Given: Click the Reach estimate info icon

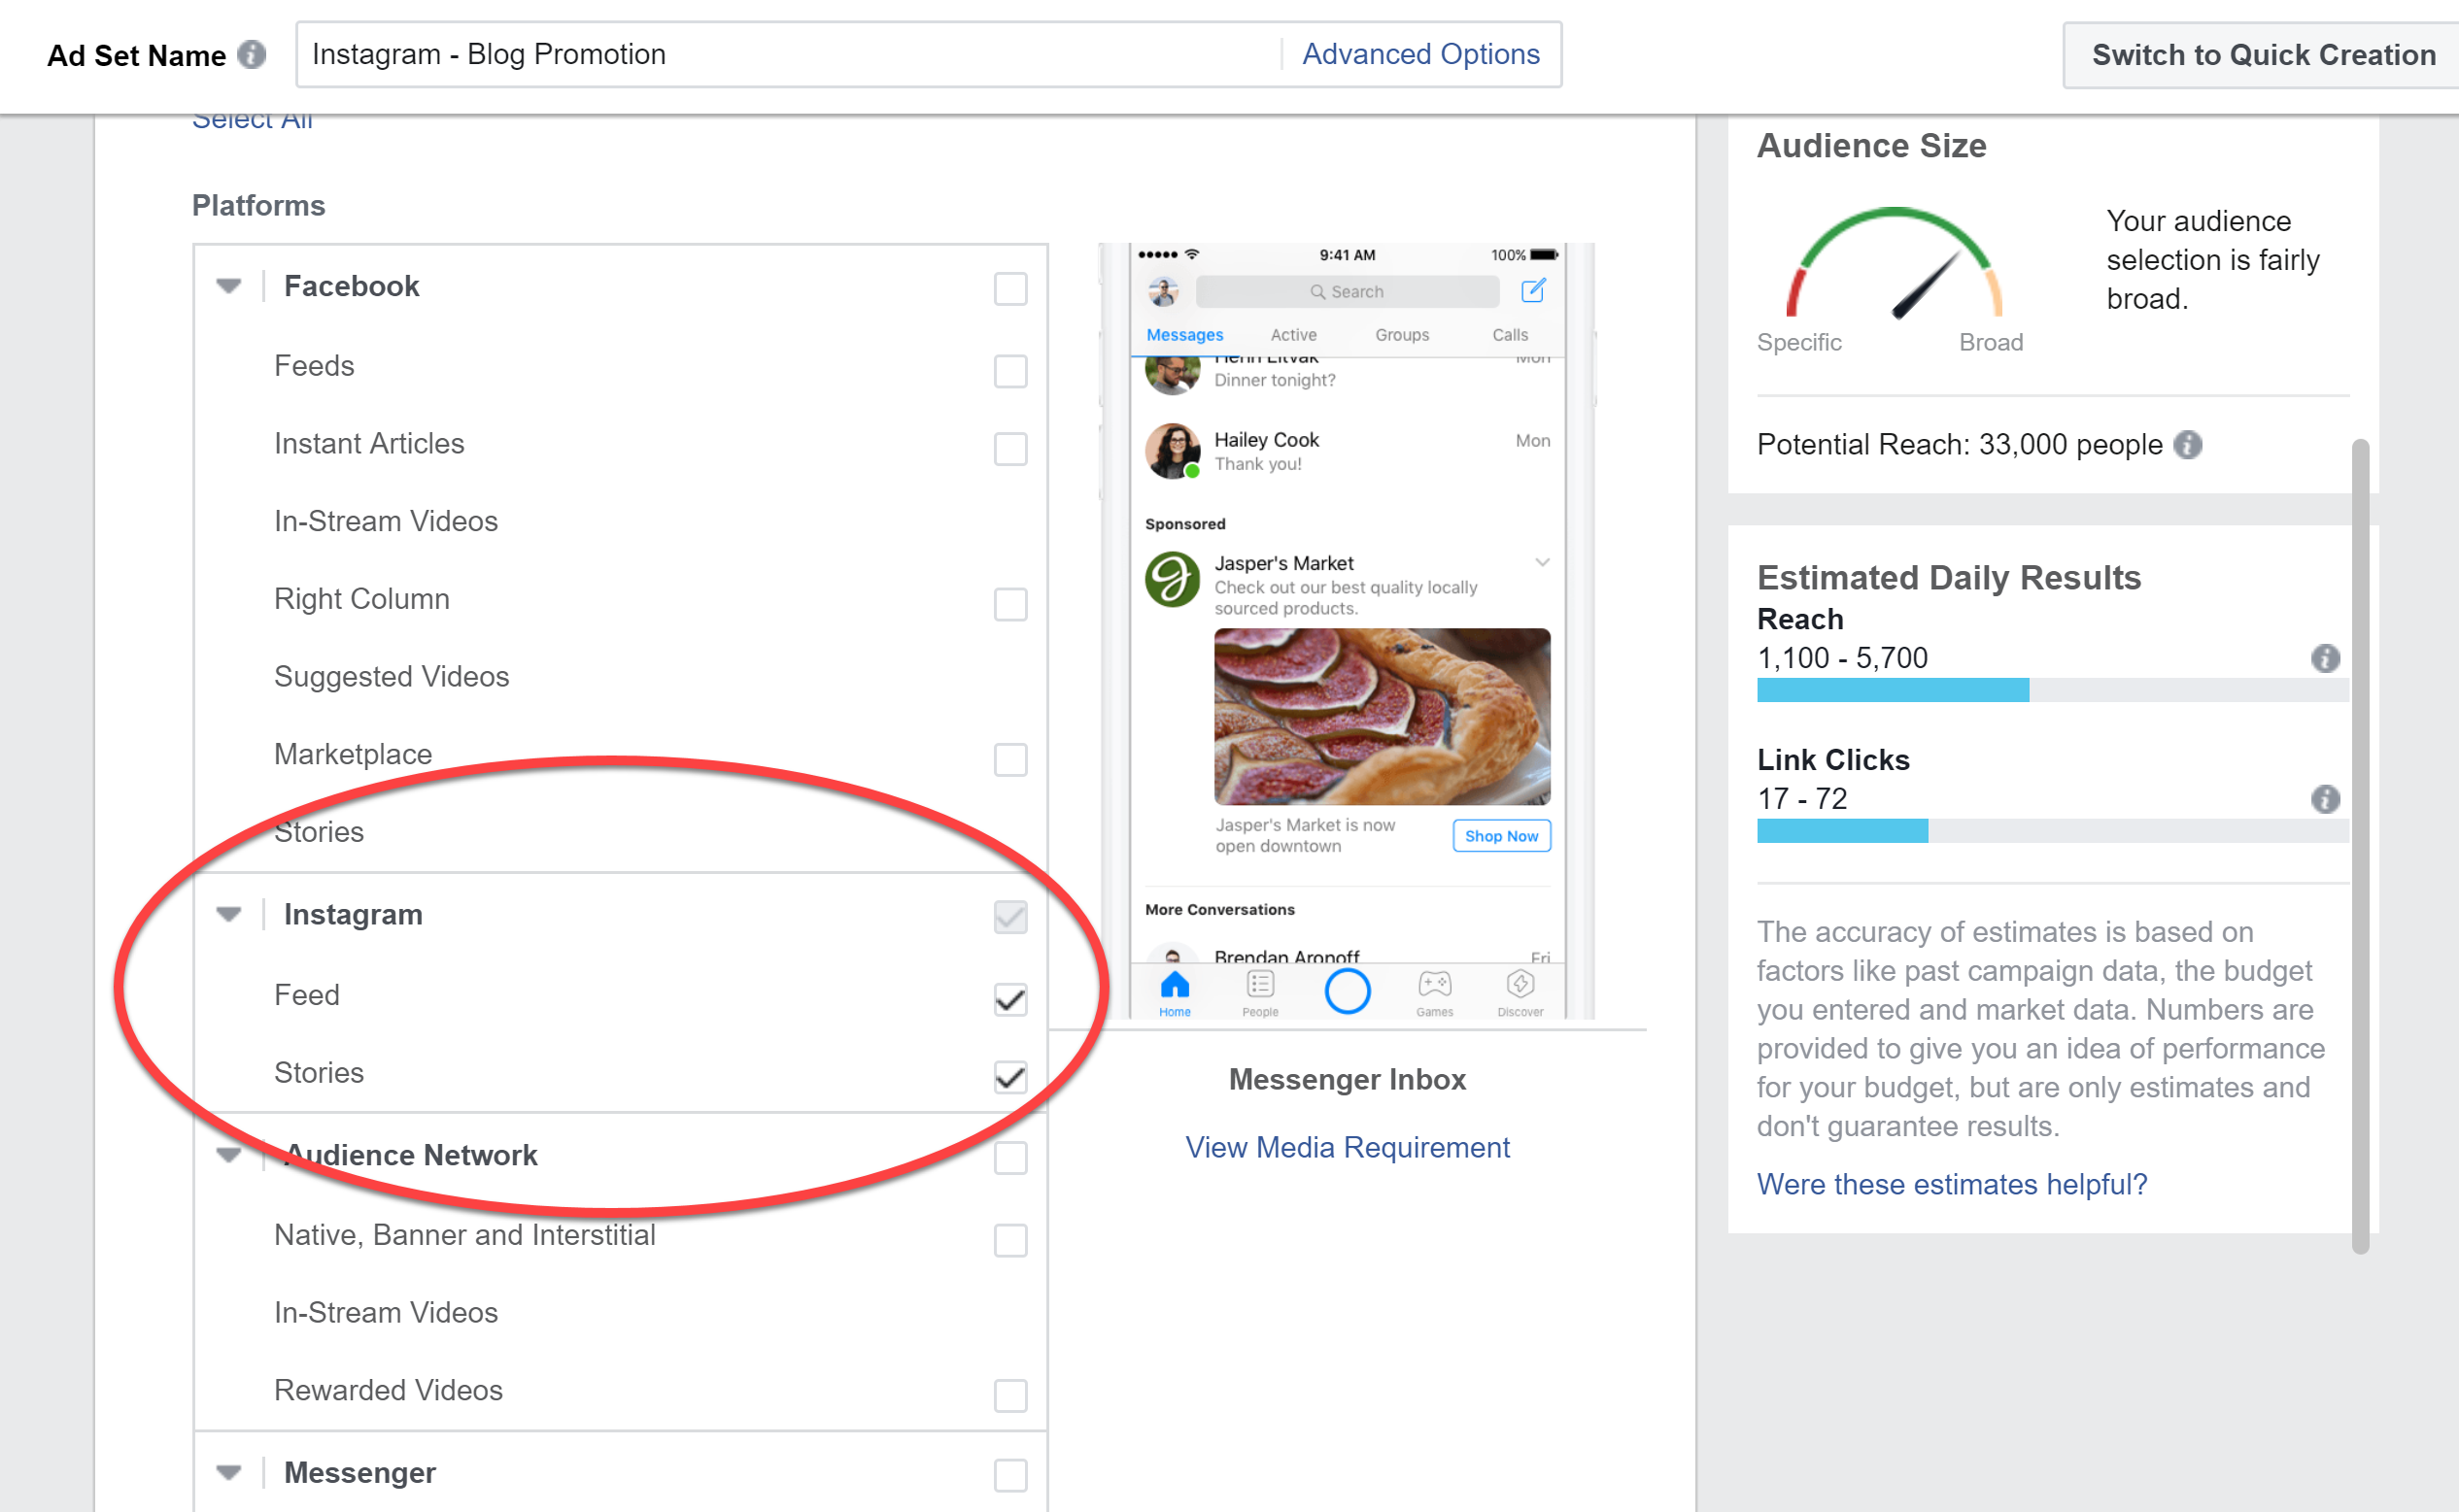Looking at the screenshot, I should click(2325, 658).
